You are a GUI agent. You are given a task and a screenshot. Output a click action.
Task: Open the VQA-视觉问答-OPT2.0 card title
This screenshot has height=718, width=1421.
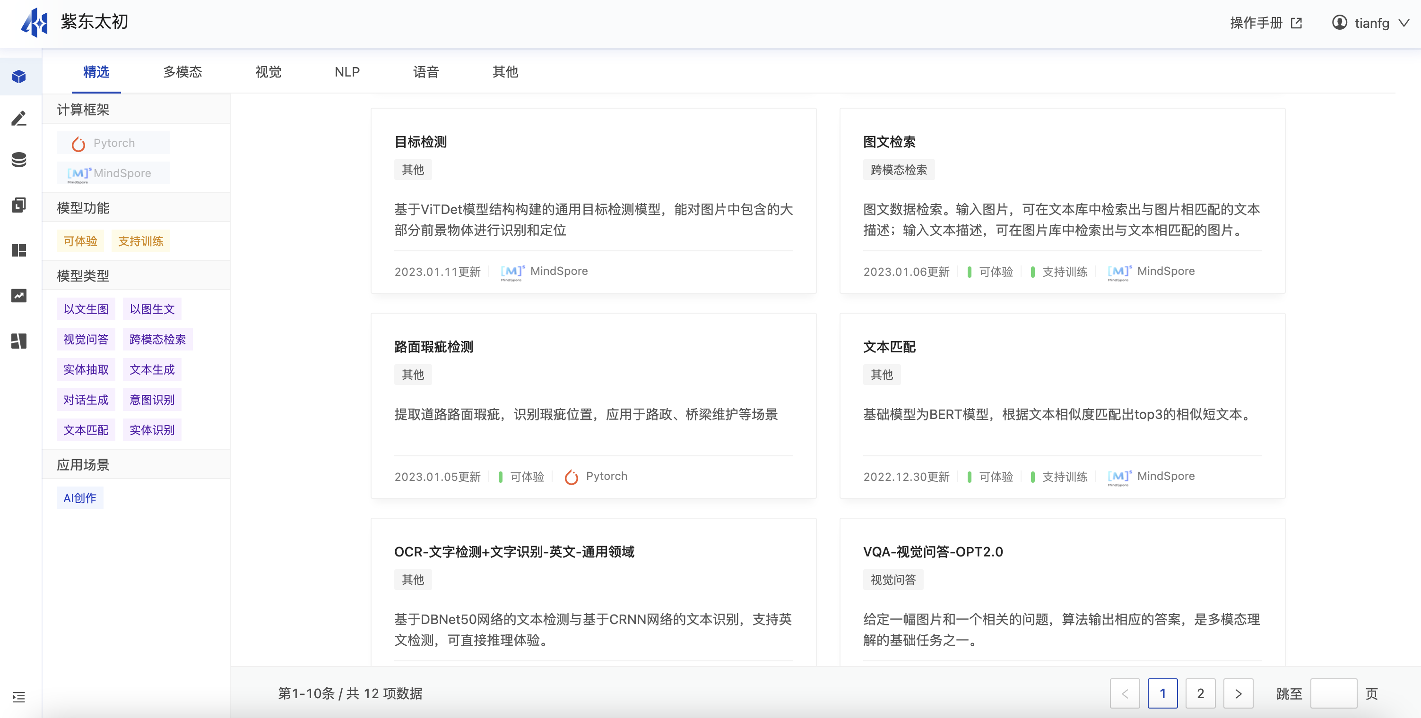(933, 552)
